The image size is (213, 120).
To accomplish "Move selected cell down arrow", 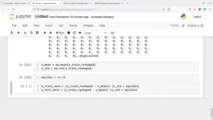I will coord(51,33).
